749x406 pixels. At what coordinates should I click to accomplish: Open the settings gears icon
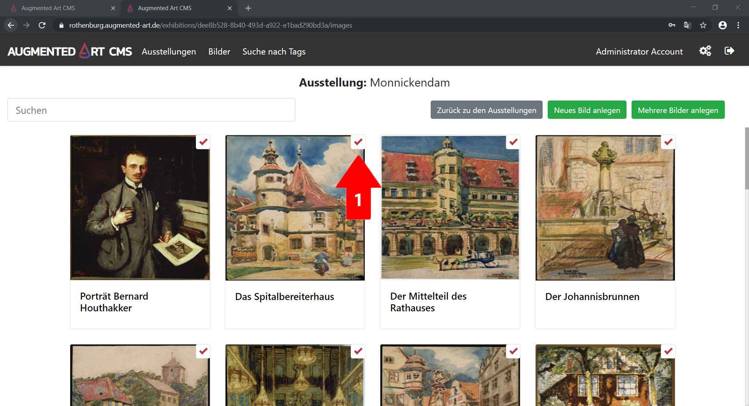pyautogui.click(x=705, y=51)
